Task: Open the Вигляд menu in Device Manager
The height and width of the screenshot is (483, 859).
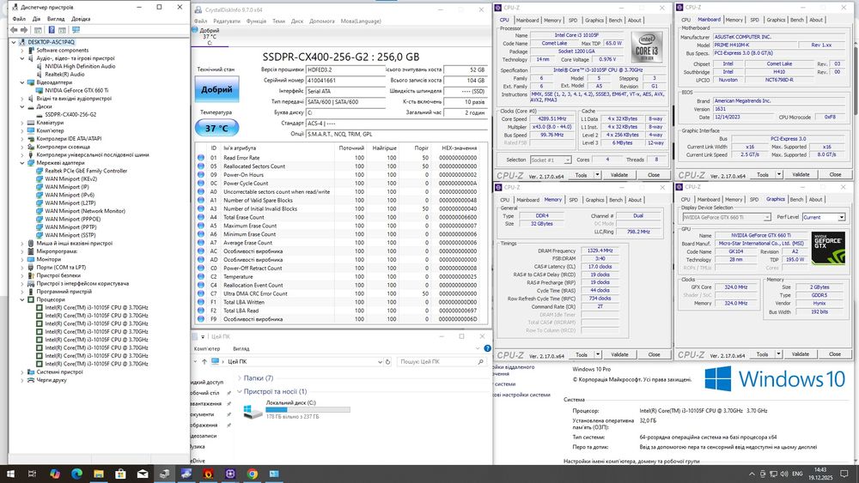Action: (x=56, y=19)
